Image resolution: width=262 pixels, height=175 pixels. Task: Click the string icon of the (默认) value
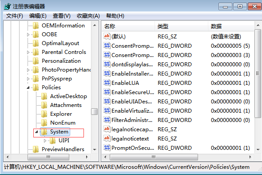(107, 36)
